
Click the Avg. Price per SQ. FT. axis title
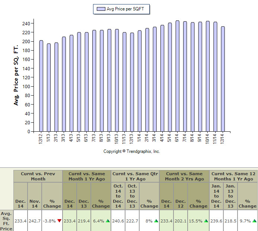point(16,75)
